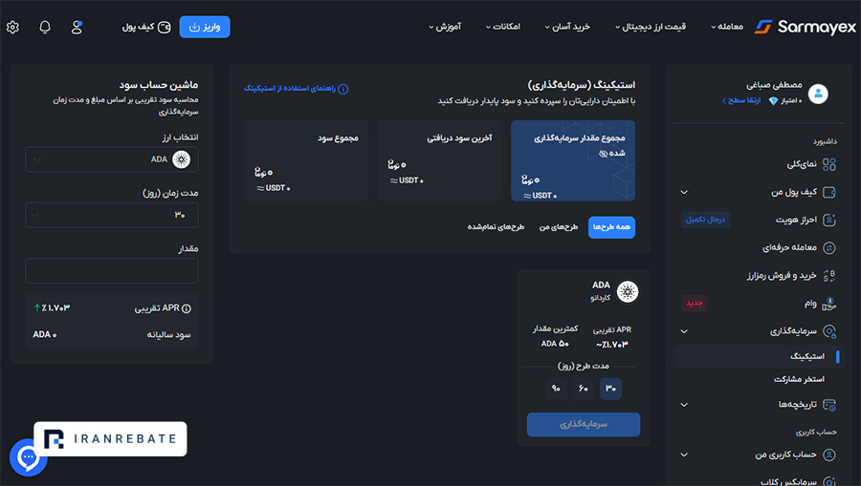The height and width of the screenshot is (486, 861).
Task: Click the جدید badge beside وام
Action: pyautogui.click(x=695, y=304)
